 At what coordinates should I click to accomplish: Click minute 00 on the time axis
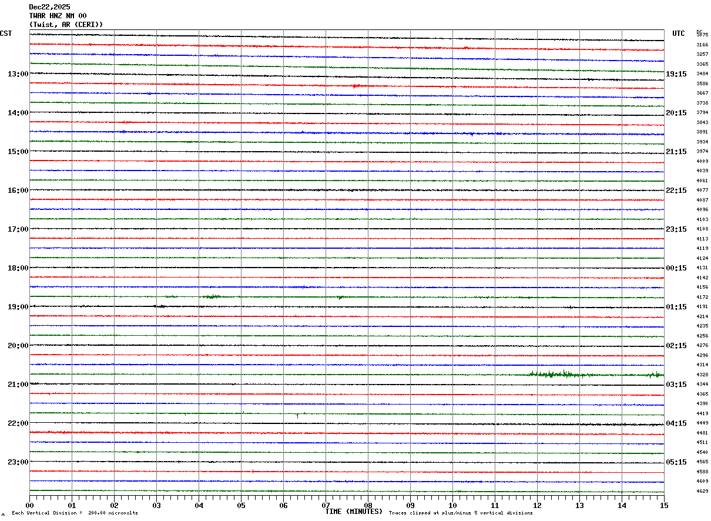[x=29, y=505]
